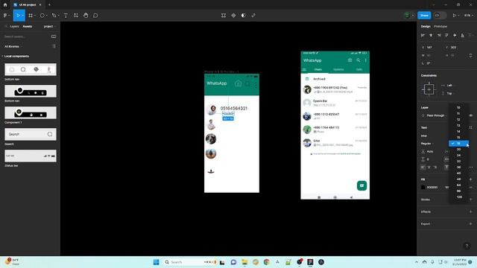
Task: Click the black fill color swatch
Action: [x=423, y=188]
